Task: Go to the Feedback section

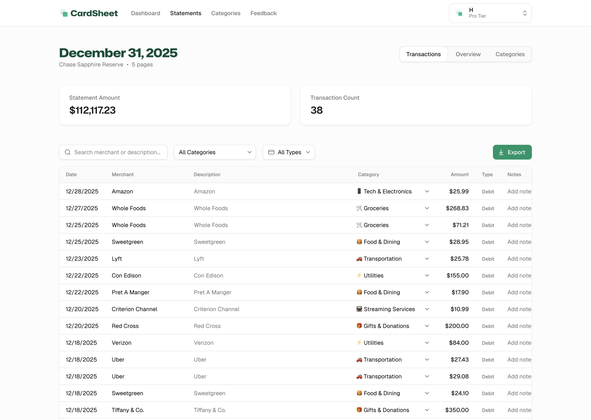Action: [x=263, y=13]
